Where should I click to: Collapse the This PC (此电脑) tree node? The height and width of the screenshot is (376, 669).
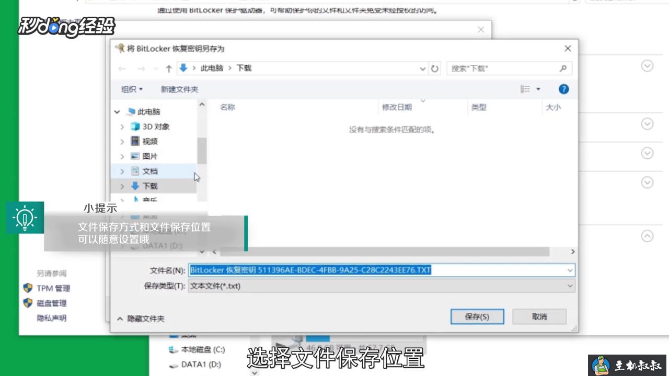click(117, 112)
